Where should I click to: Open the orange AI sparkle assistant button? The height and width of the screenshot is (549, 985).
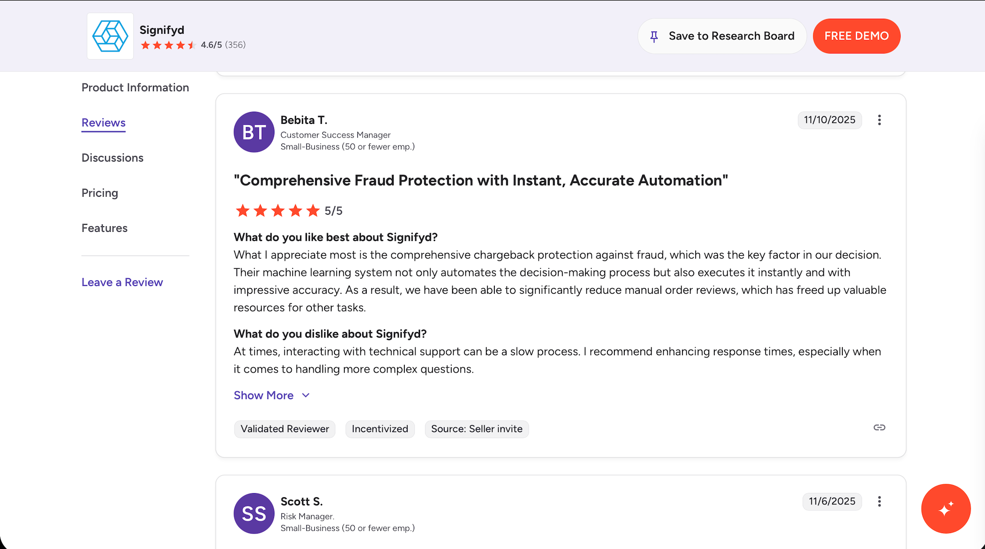pos(946,509)
